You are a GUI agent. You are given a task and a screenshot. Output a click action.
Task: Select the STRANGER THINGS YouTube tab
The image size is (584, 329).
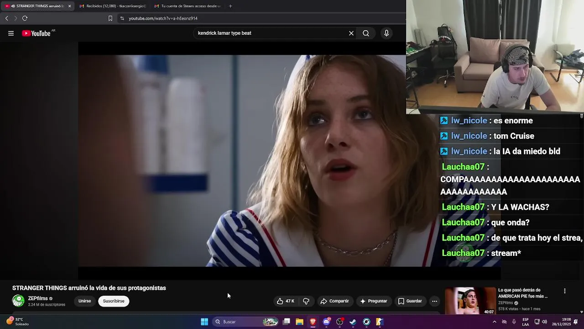point(37,6)
